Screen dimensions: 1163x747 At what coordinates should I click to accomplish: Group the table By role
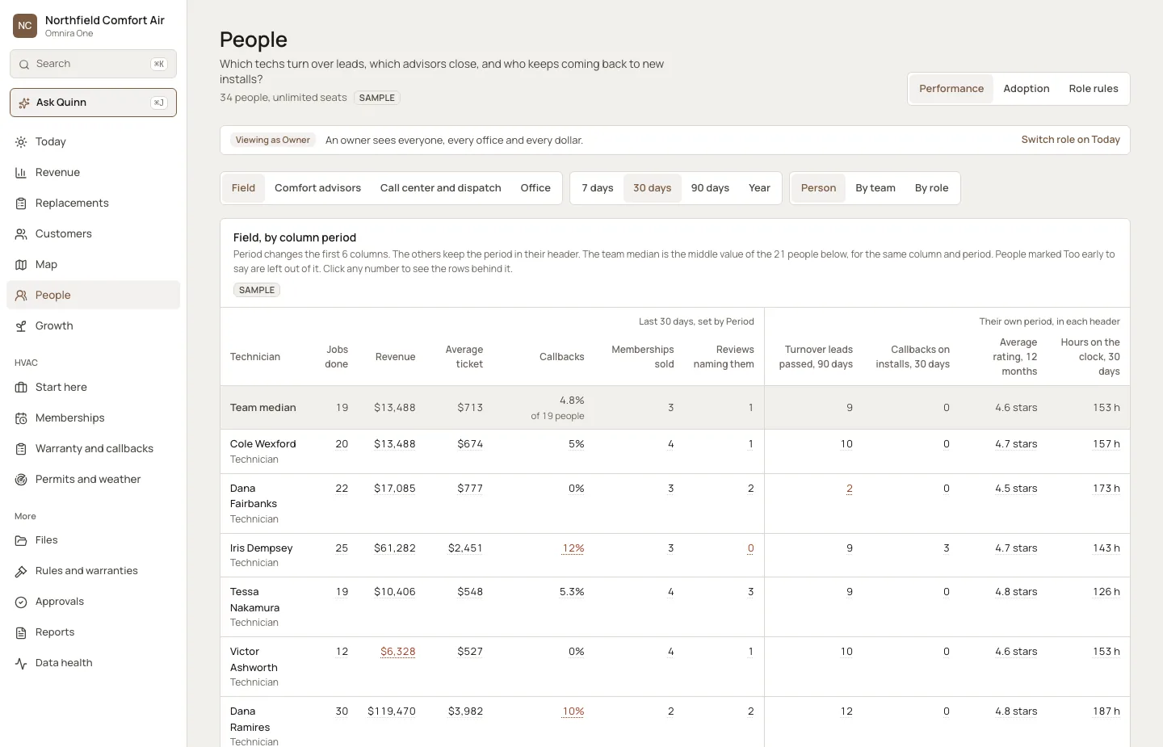click(931, 188)
